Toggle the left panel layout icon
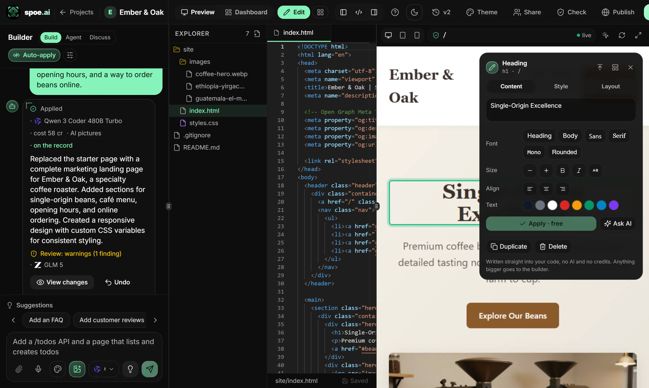 pos(343,12)
